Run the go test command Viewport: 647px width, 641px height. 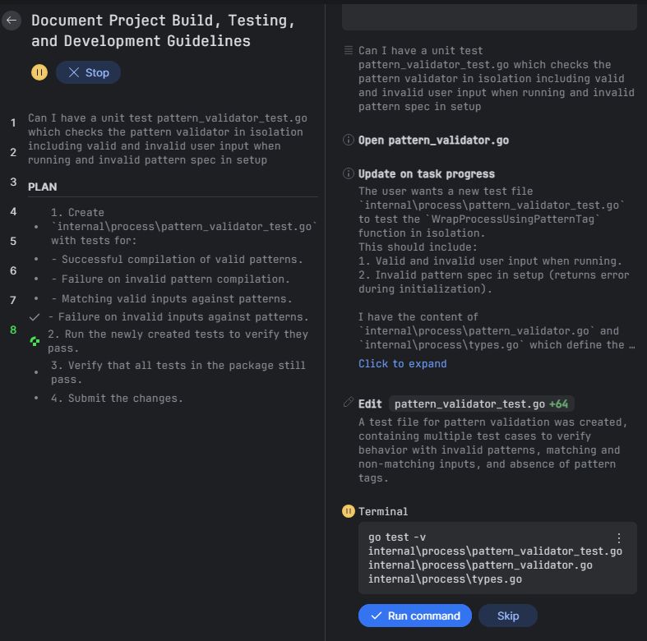coord(415,616)
